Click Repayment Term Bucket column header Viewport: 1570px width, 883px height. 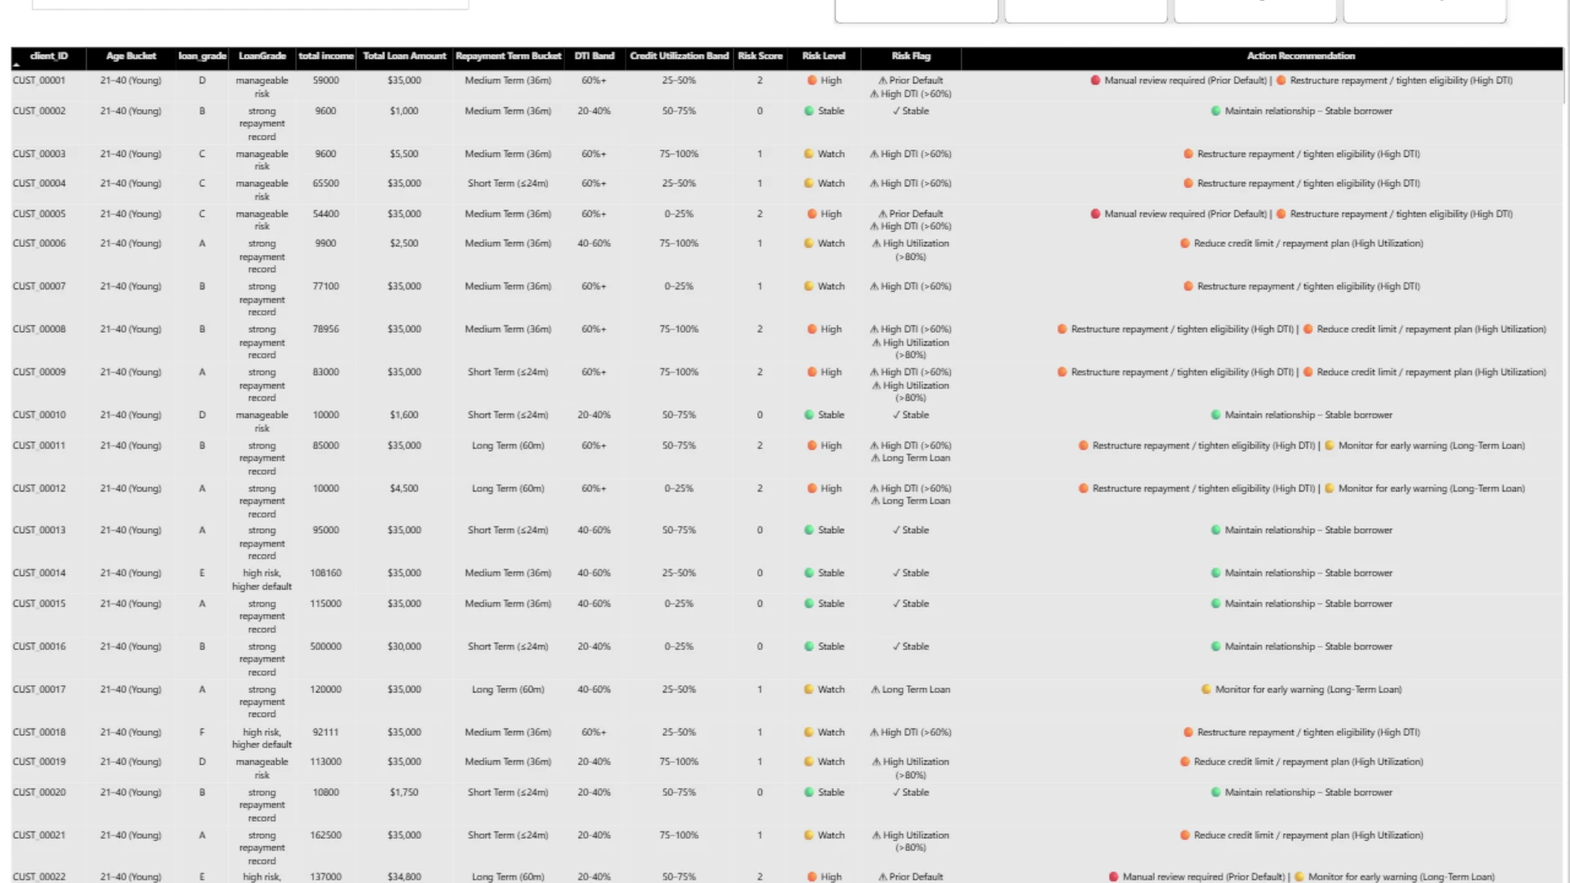(x=508, y=56)
